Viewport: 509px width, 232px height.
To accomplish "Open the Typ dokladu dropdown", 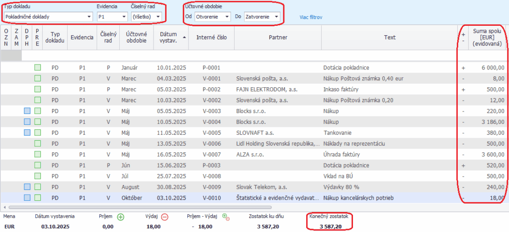I will point(89,17).
